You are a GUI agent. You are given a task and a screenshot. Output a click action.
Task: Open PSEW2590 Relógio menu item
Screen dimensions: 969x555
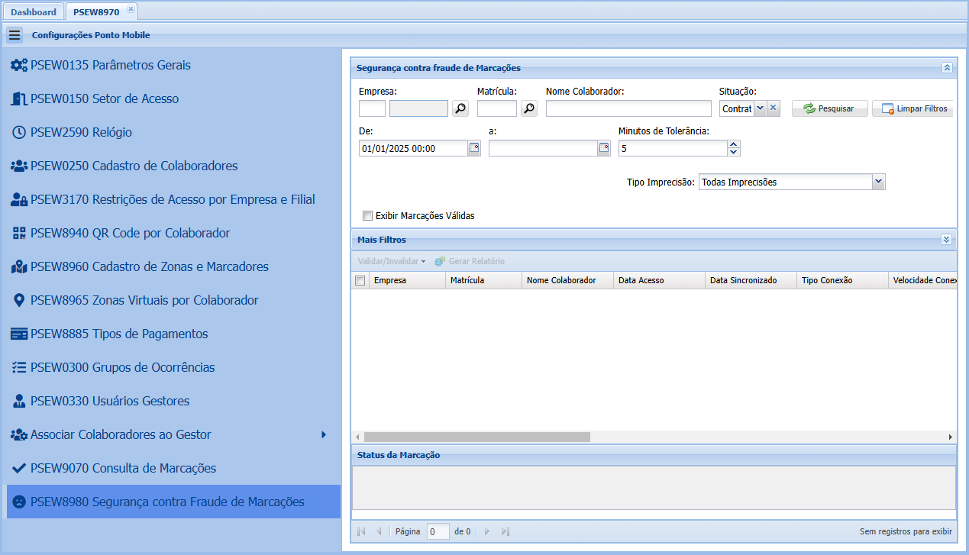pyautogui.click(x=81, y=133)
